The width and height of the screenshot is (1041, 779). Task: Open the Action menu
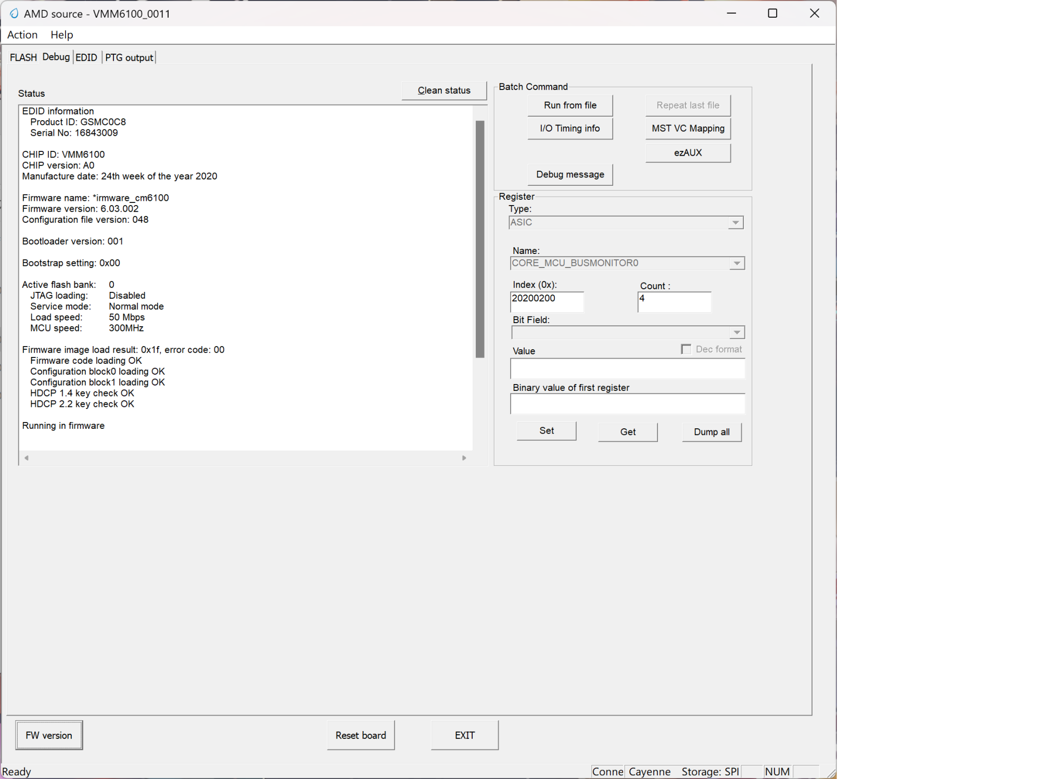tap(22, 35)
